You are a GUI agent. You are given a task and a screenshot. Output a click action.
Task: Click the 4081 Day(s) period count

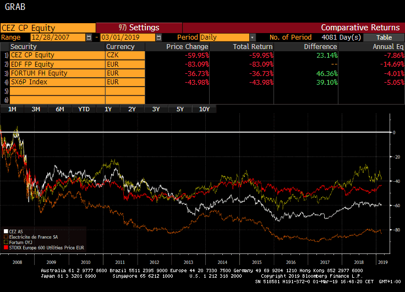[x=341, y=37]
